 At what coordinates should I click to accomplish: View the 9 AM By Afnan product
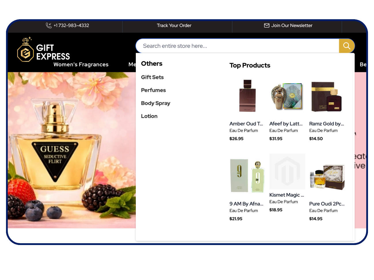246,204
